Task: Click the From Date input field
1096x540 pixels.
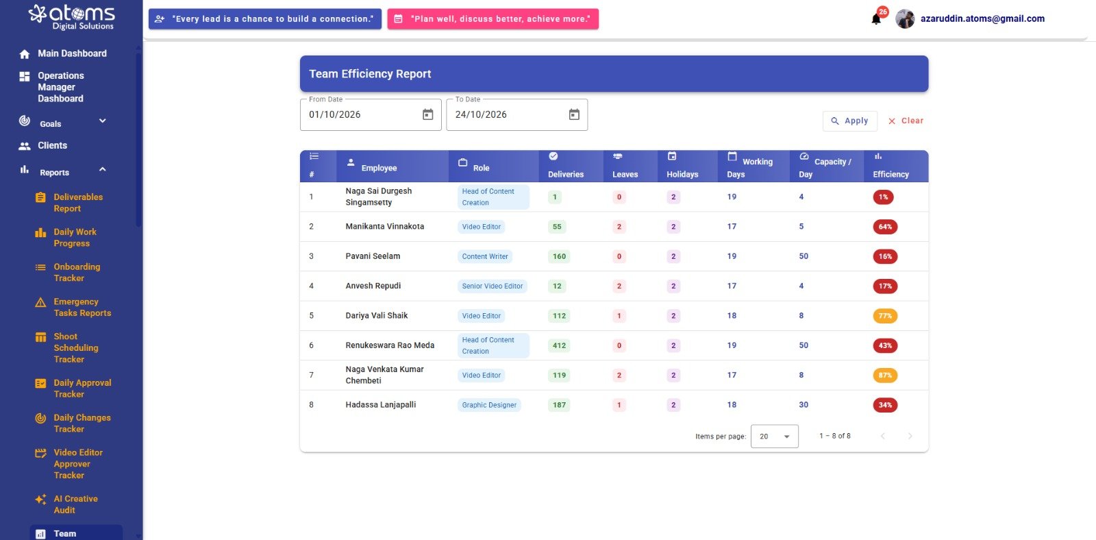Action: (x=371, y=114)
